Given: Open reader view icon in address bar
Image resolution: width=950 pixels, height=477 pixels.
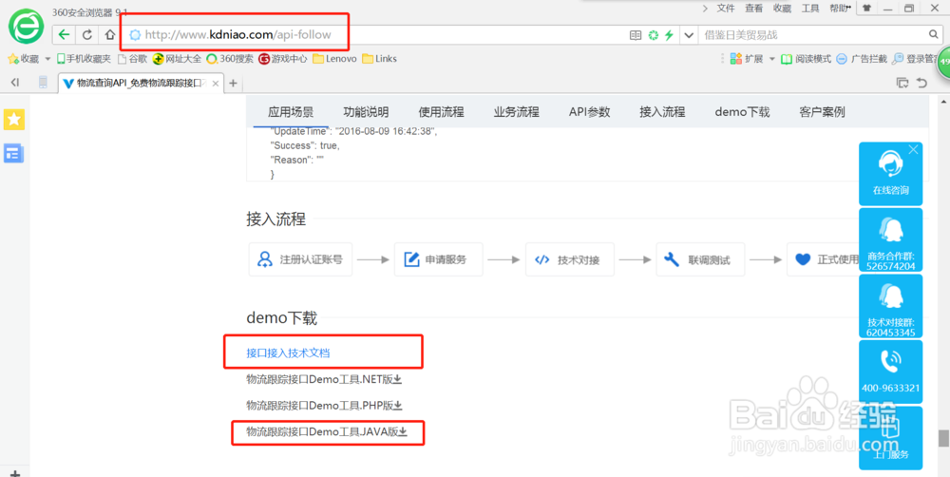Looking at the screenshot, I should click(x=635, y=35).
